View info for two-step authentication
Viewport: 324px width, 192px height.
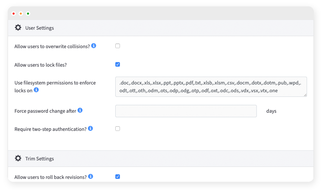pyautogui.click(x=90, y=128)
